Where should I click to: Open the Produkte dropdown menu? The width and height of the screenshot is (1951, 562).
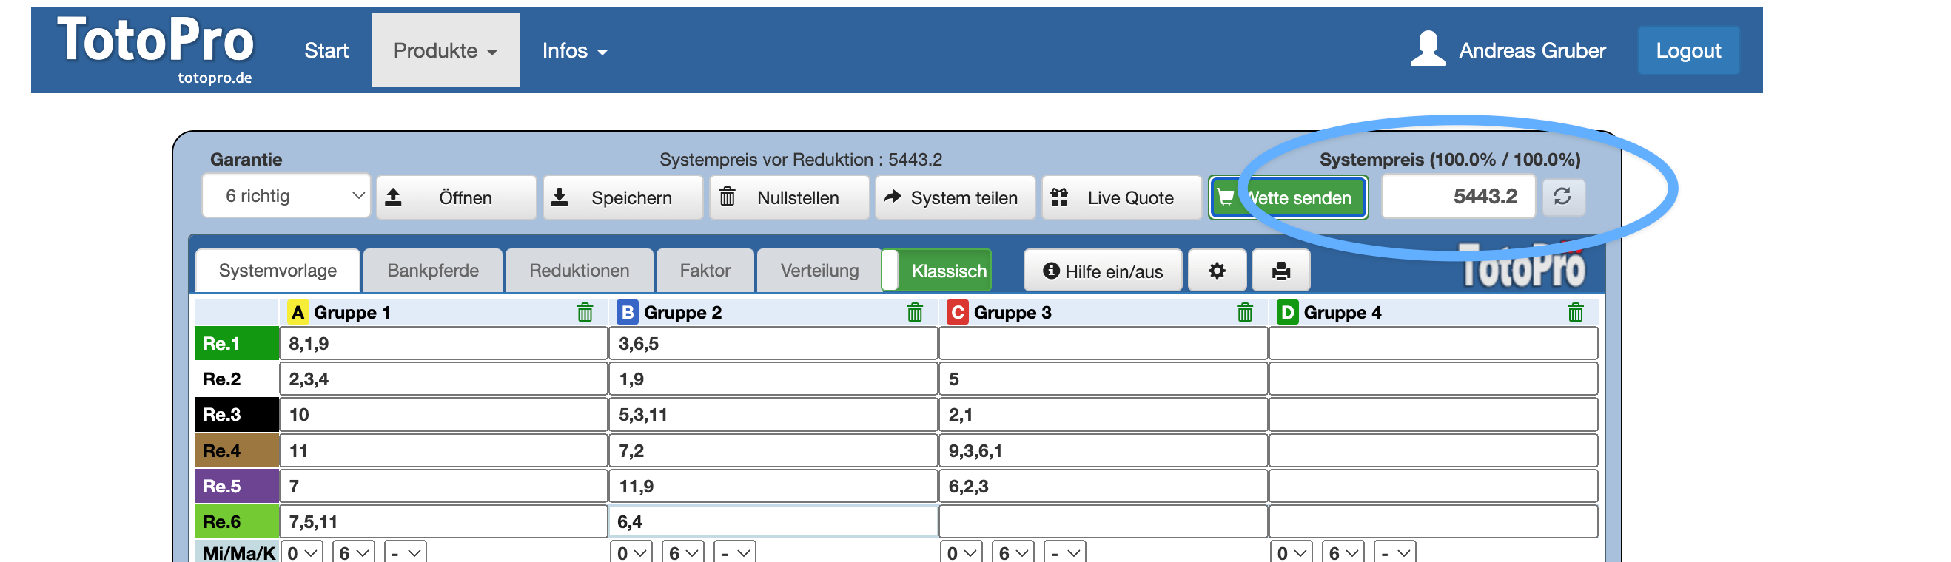pos(446,51)
